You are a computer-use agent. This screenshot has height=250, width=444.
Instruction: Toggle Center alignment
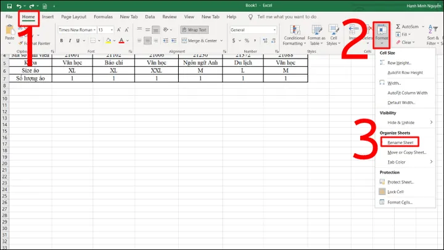click(x=147, y=41)
